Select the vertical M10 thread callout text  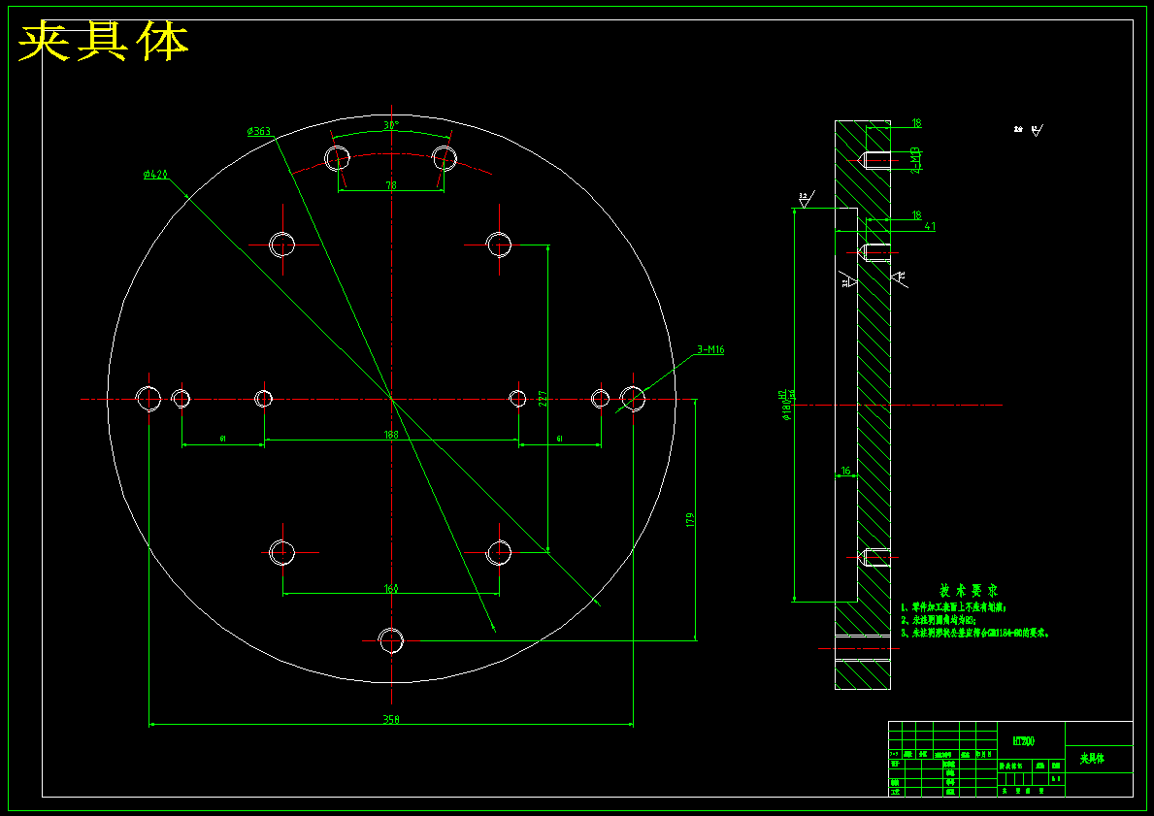pos(916,160)
